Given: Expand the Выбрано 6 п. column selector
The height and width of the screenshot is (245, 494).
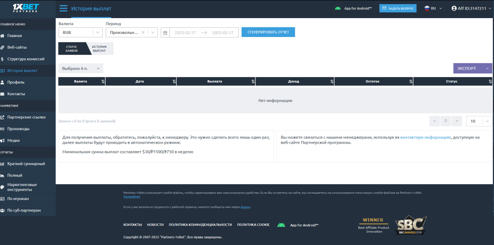Looking at the screenshot, I should tap(81, 69).
